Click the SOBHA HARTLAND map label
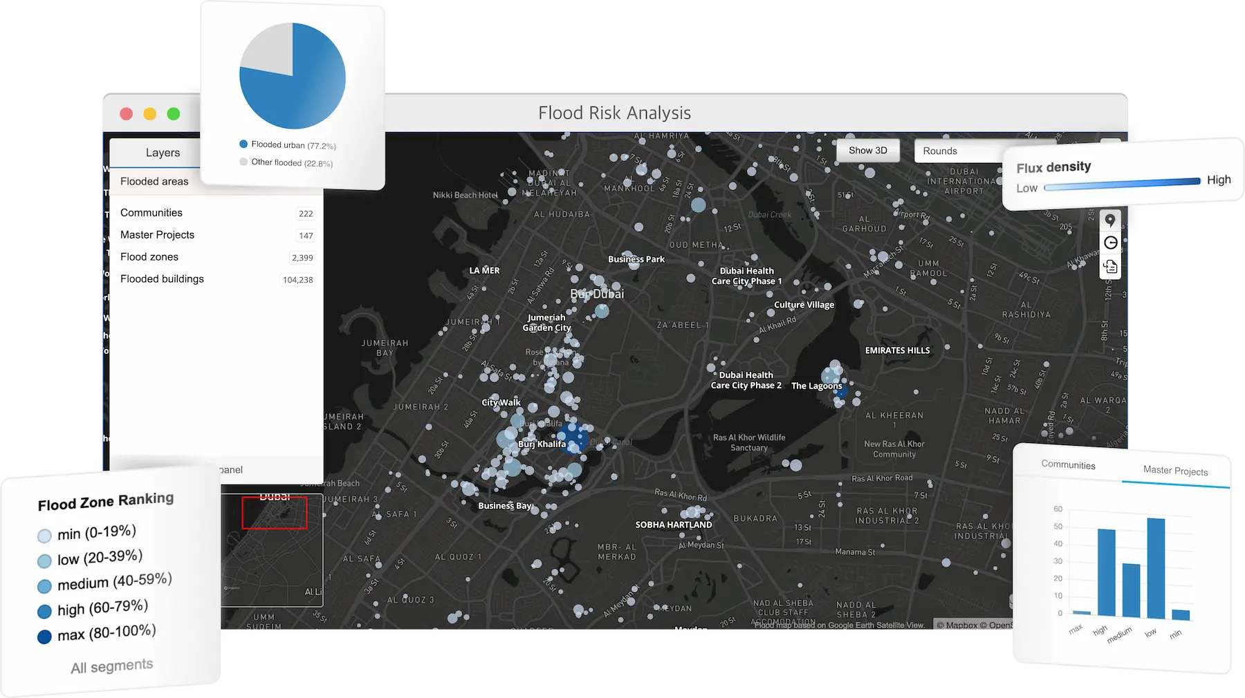Image resolution: width=1245 pixels, height=698 pixels. tap(674, 525)
